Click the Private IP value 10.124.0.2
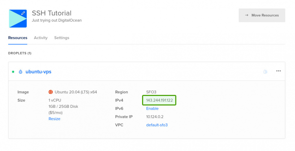Image resolution: width=295 pixels, height=151 pixels. (x=155, y=117)
